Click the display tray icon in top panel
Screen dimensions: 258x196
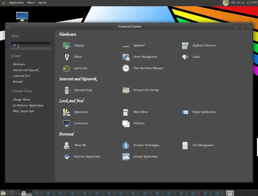click(x=226, y=3)
